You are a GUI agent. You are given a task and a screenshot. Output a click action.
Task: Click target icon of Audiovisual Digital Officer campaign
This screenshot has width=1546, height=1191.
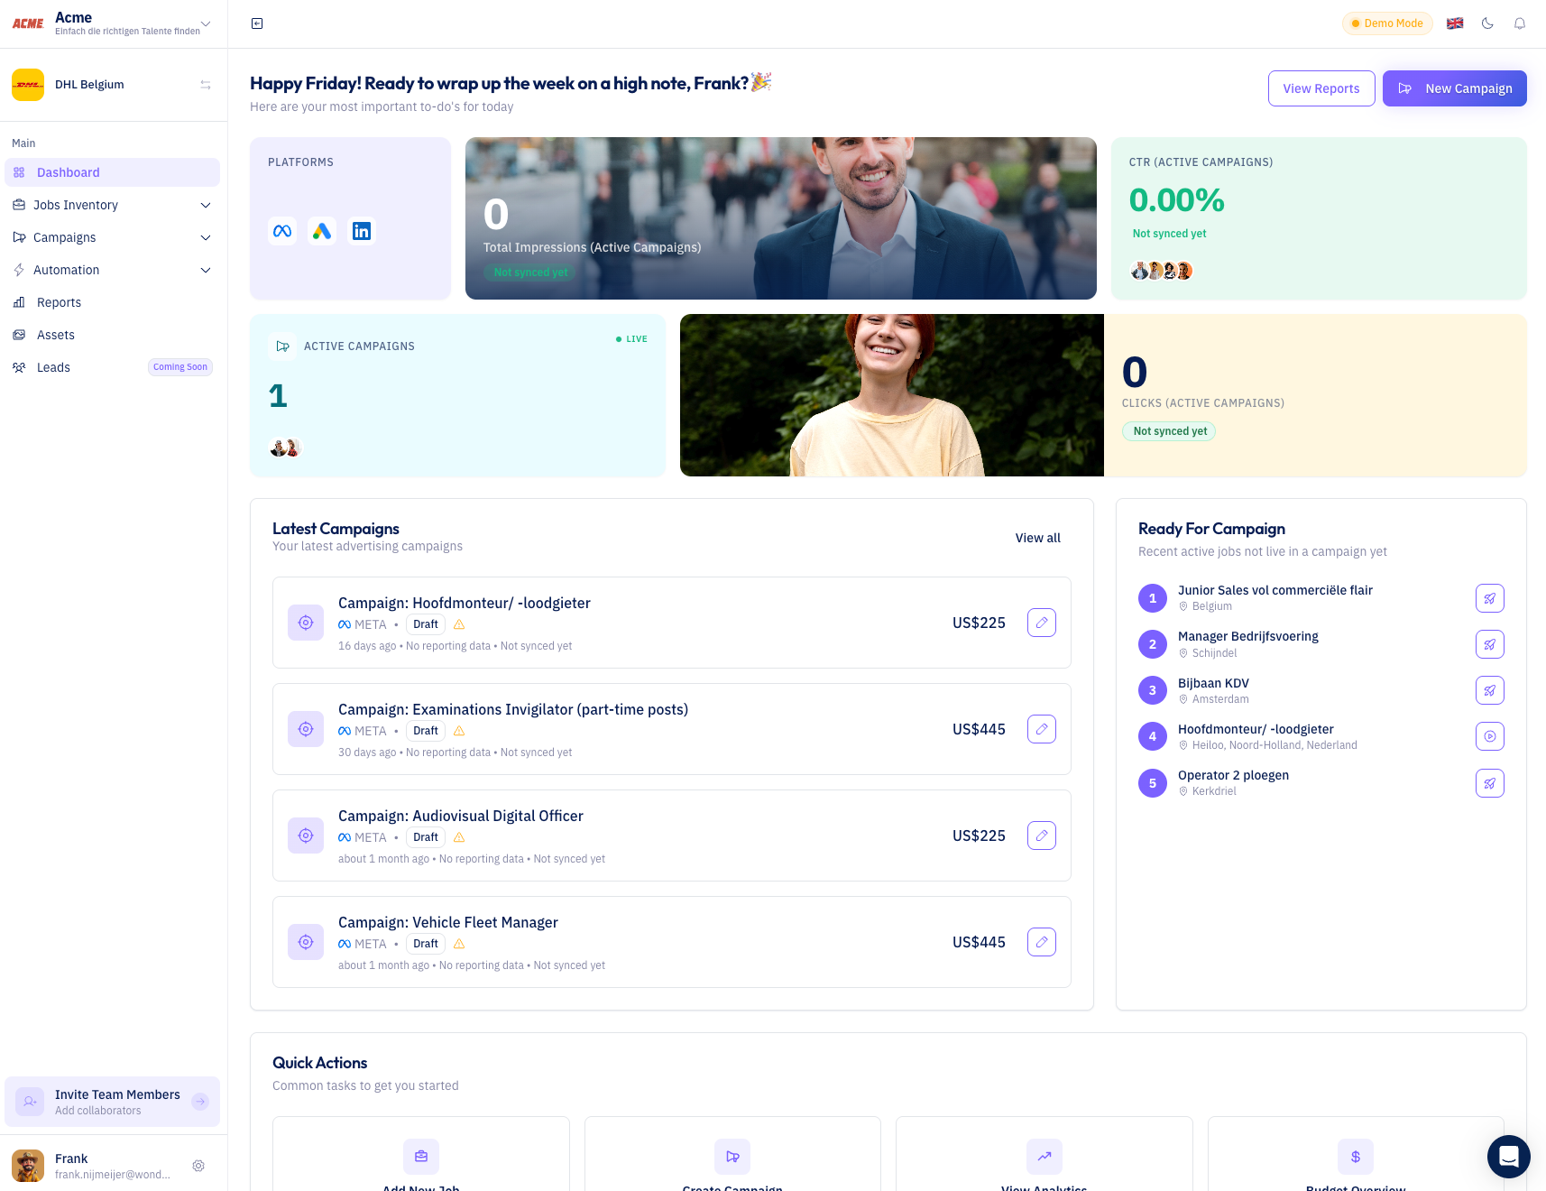click(306, 836)
